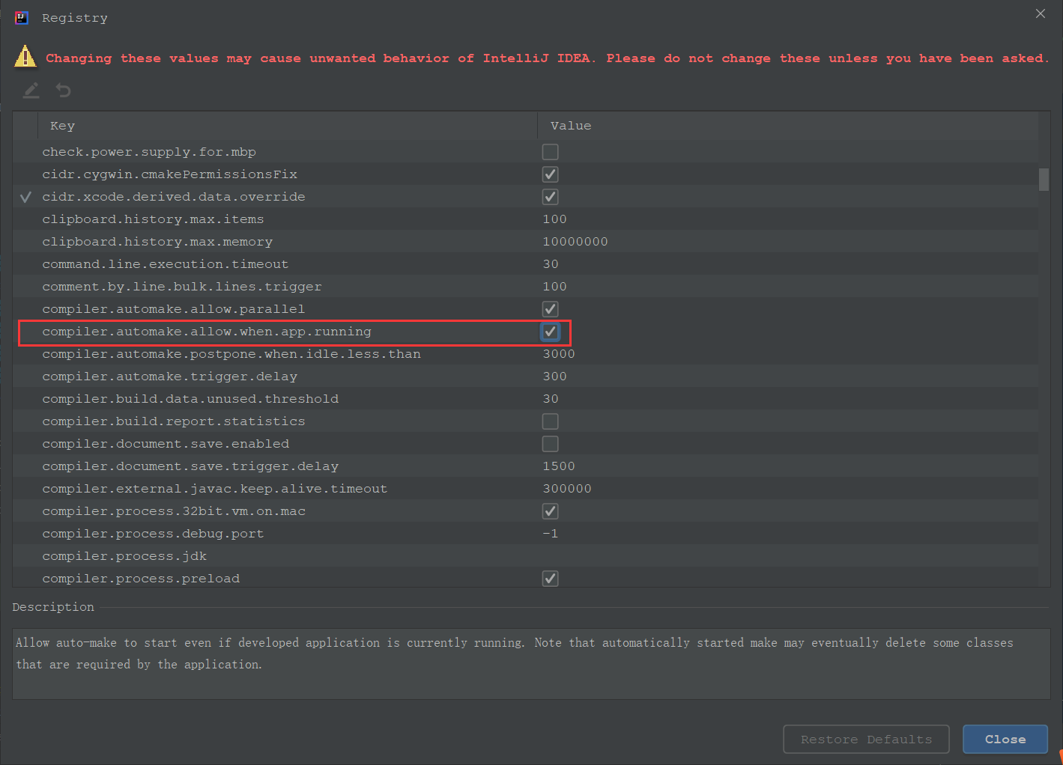This screenshot has width=1063, height=765.
Task: Check compiler.document.save.enabled box
Action: 550,444
